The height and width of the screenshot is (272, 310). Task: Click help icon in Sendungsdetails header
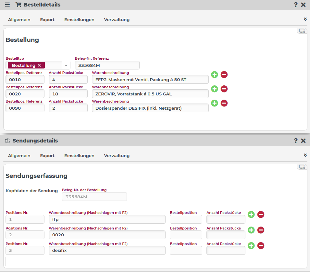[296, 141]
